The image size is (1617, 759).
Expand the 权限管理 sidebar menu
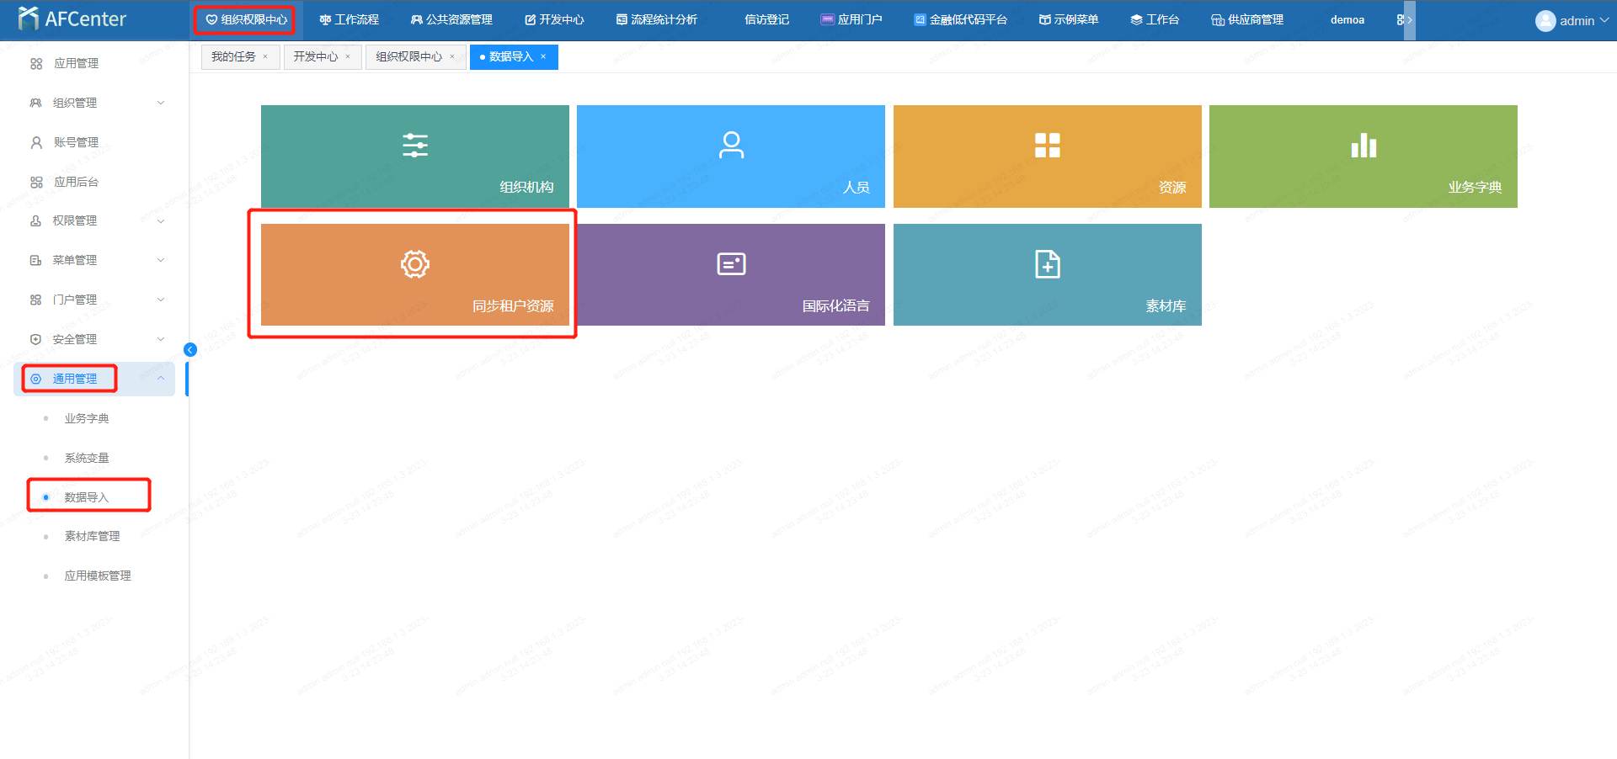[x=160, y=221]
